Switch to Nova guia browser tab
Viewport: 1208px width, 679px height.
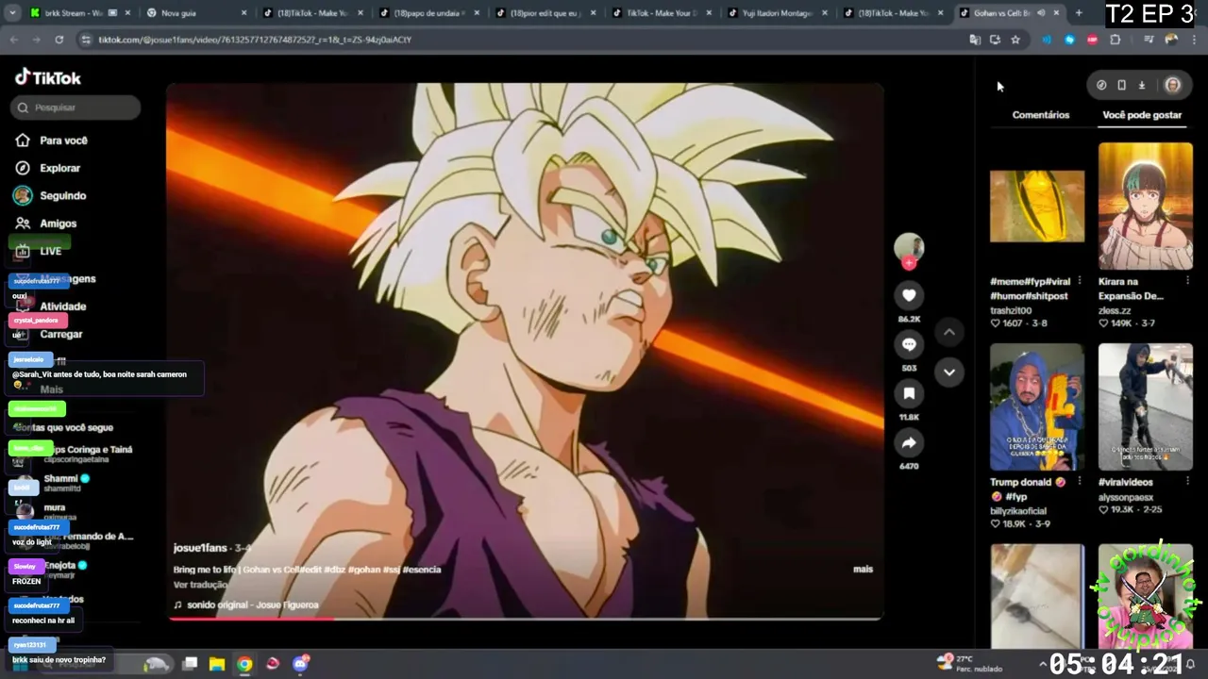point(196,13)
